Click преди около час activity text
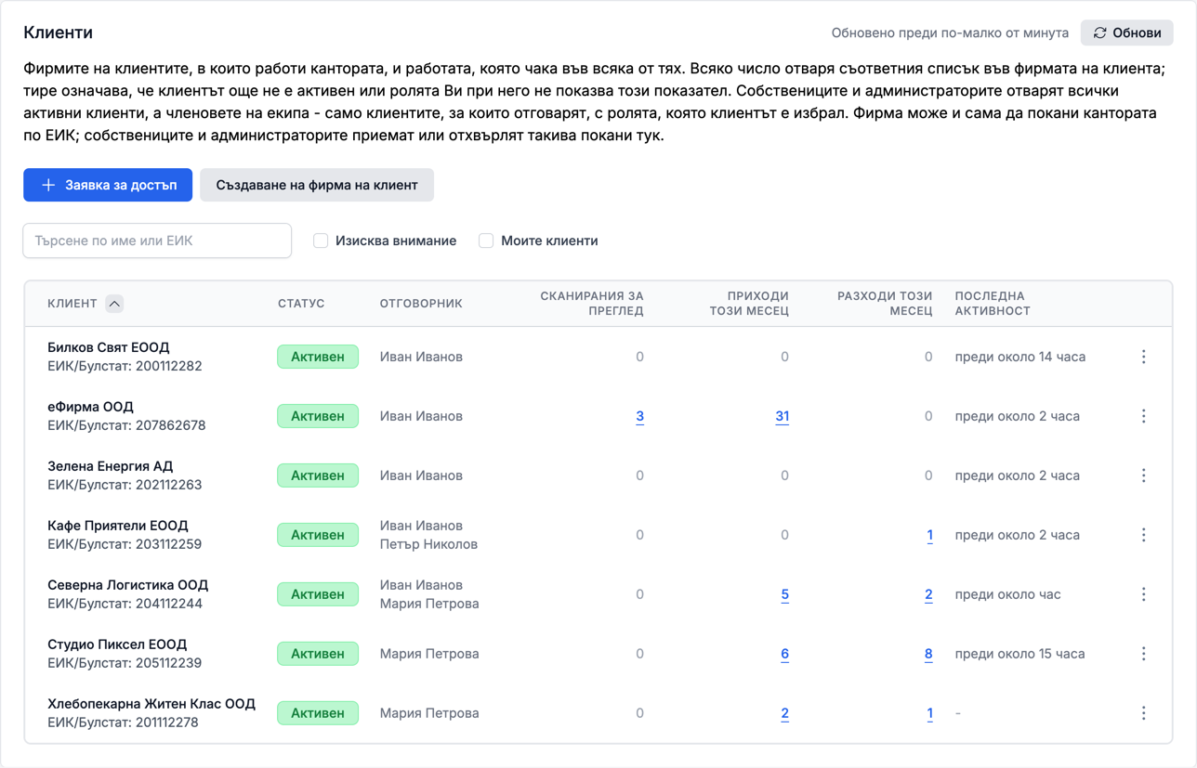 [1007, 594]
